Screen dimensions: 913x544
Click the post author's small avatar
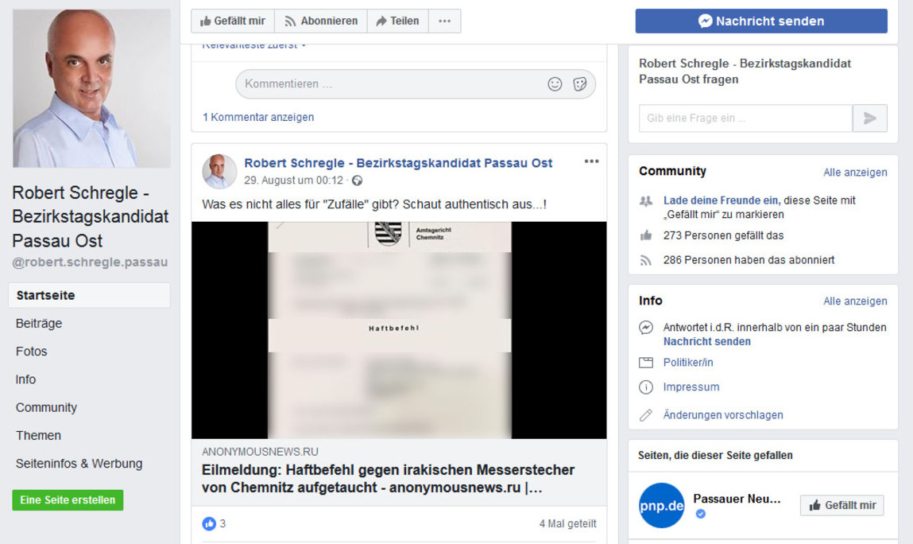pos(219,172)
